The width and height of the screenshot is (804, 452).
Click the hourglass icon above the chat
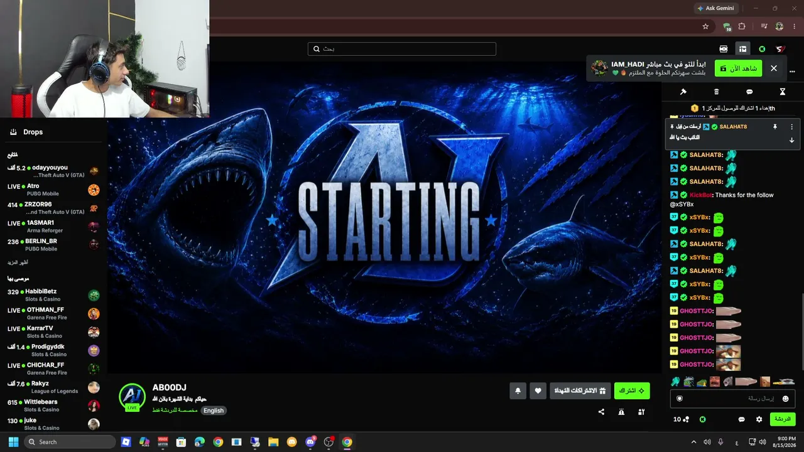[x=783, y=92]
